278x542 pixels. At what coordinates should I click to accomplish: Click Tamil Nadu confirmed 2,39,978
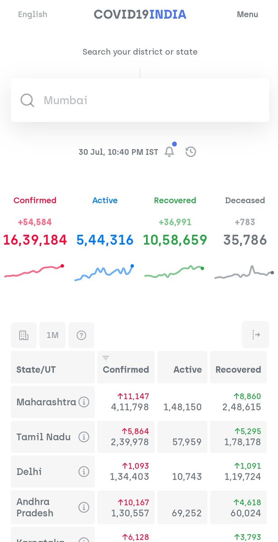click(x=130, y=442)
